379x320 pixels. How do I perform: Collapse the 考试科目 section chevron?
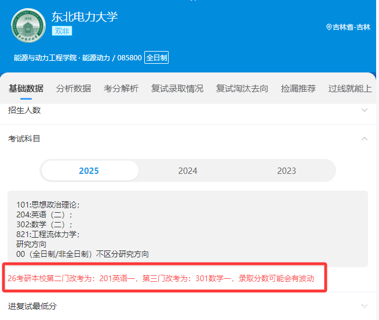(364, 139)
